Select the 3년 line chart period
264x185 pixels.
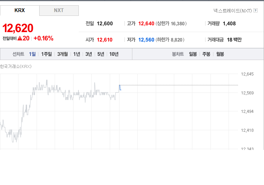coord(89,54)
